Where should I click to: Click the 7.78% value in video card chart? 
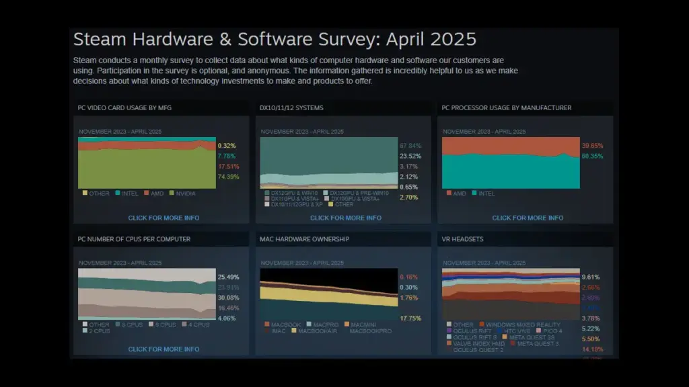point(227,156)
